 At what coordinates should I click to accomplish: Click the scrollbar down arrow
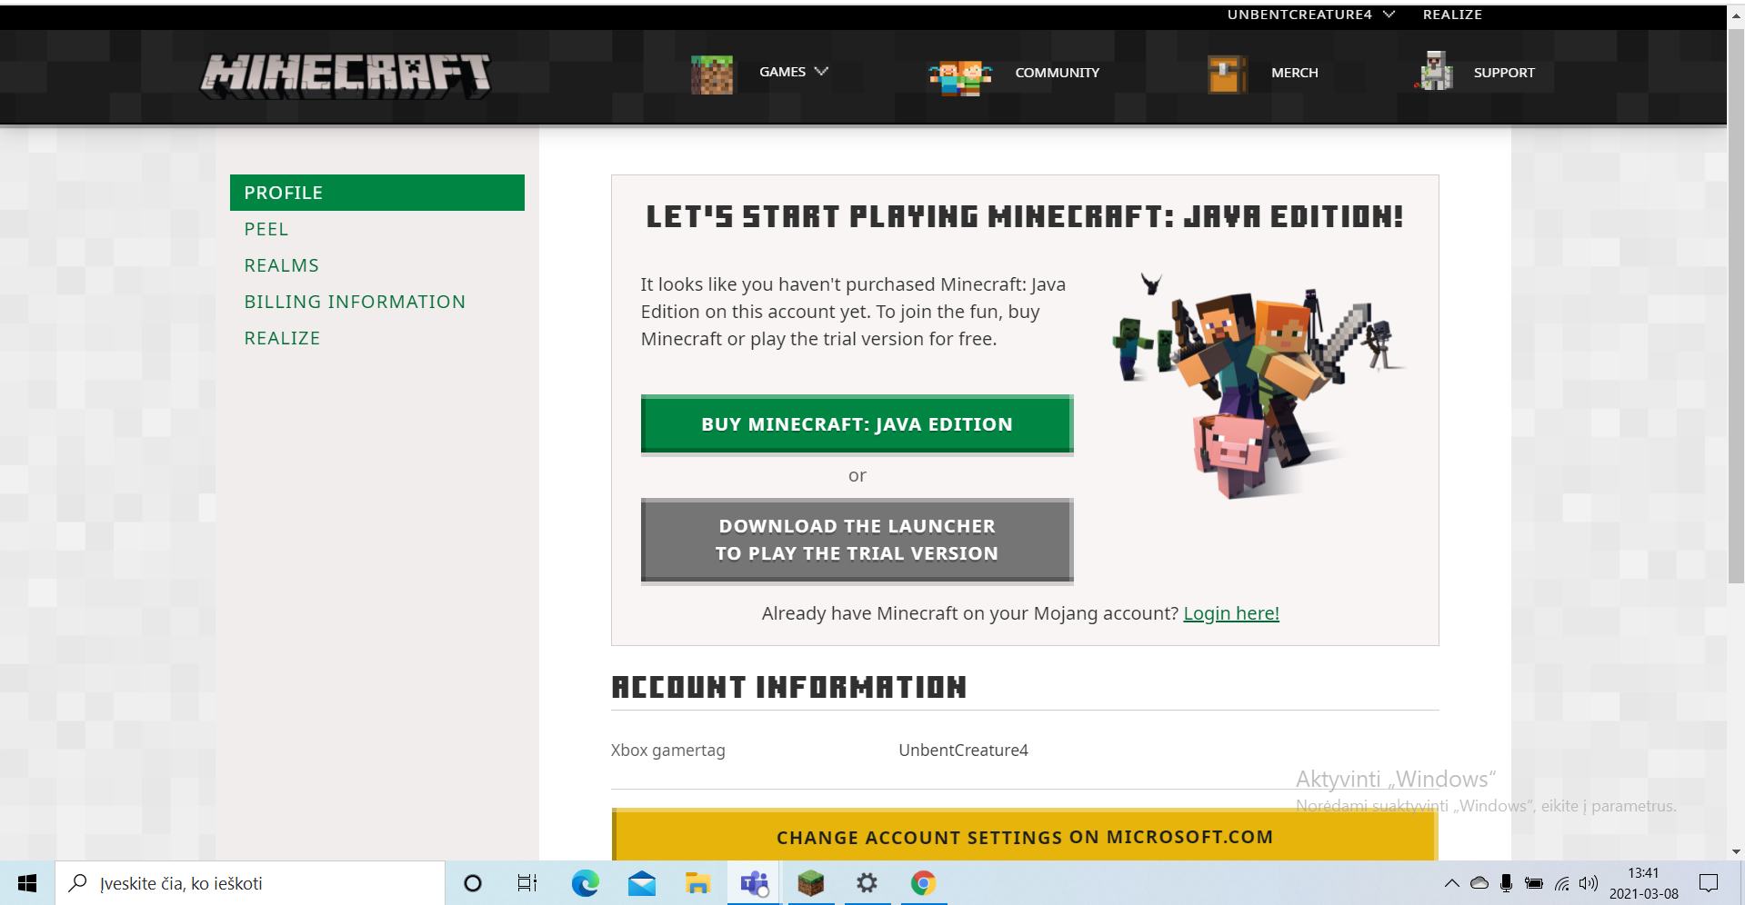point(1736,851)
